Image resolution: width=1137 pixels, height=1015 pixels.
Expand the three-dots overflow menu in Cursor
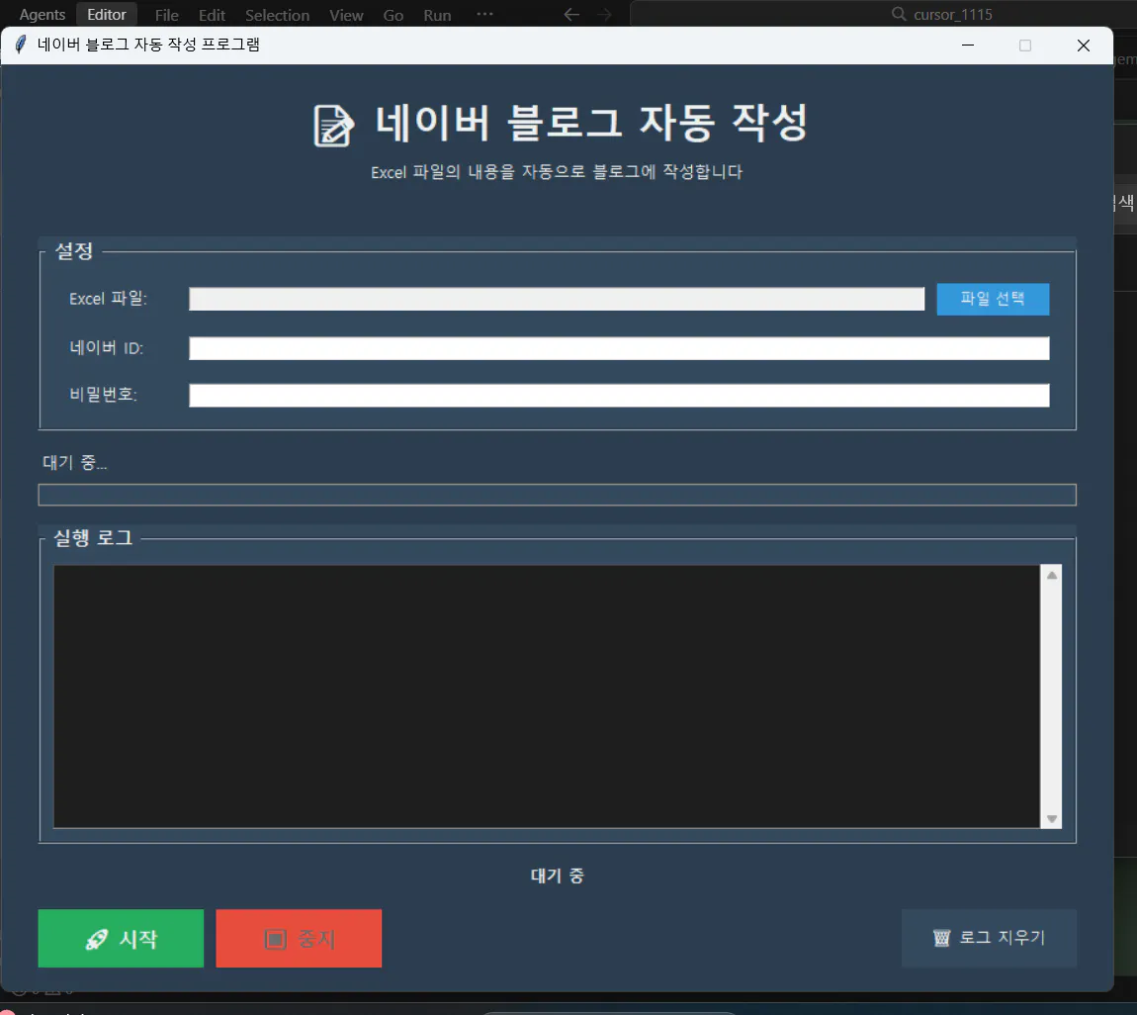click(x=485, y=14)
